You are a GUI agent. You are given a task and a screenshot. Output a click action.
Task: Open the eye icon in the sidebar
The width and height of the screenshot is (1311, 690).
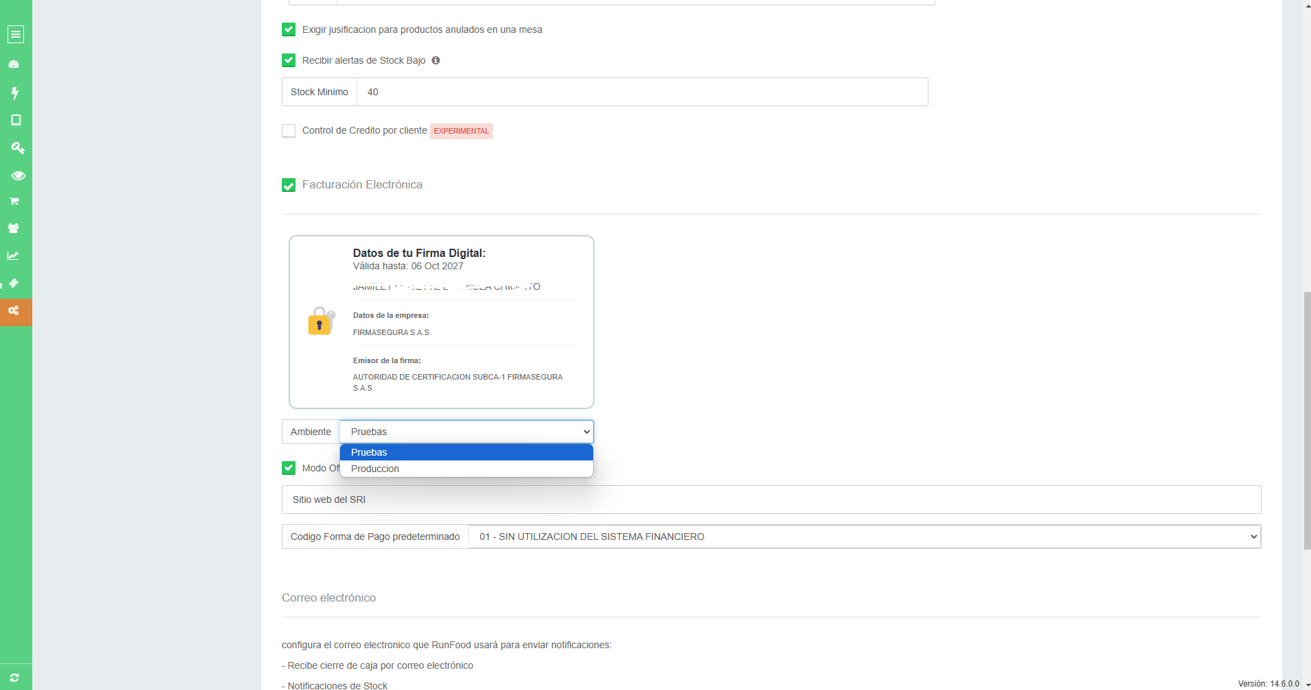18,175
